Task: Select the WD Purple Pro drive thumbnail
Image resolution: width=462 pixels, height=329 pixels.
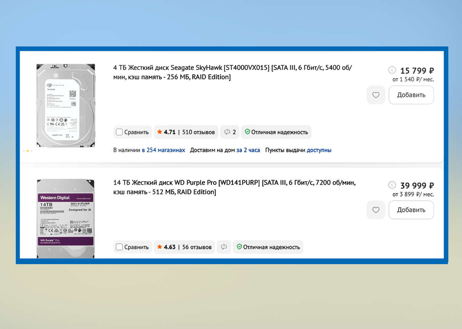Action: [x=65, y=218]
